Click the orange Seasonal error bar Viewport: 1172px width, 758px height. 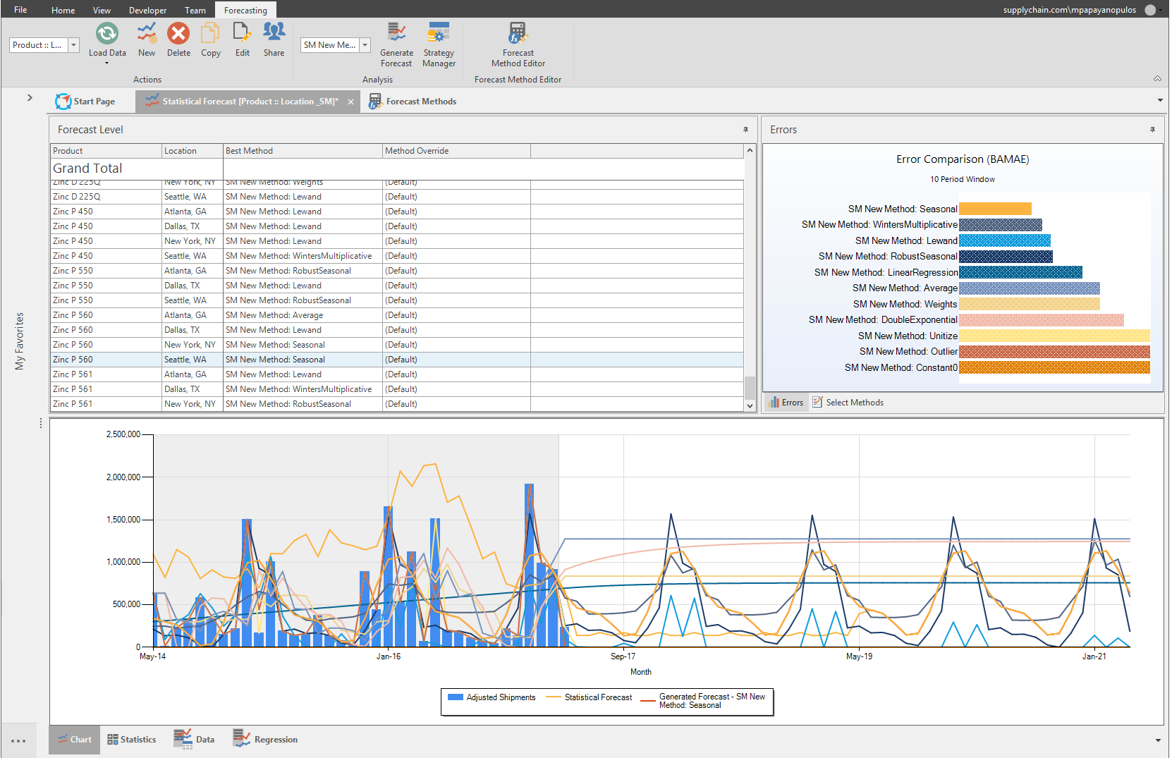click(995, 209)
